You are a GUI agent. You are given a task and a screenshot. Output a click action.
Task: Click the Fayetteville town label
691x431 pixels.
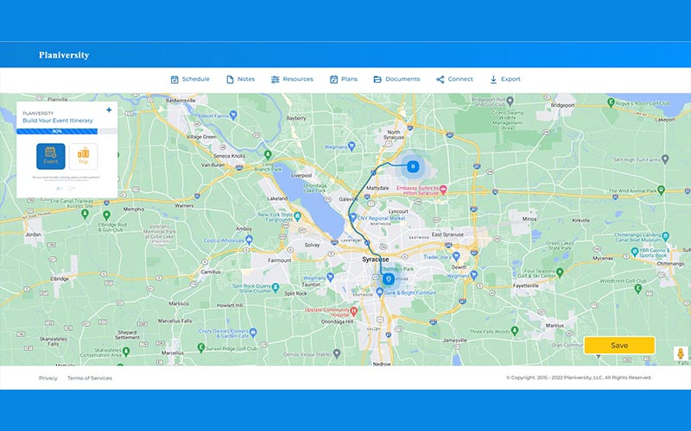(x=526, y=285)
